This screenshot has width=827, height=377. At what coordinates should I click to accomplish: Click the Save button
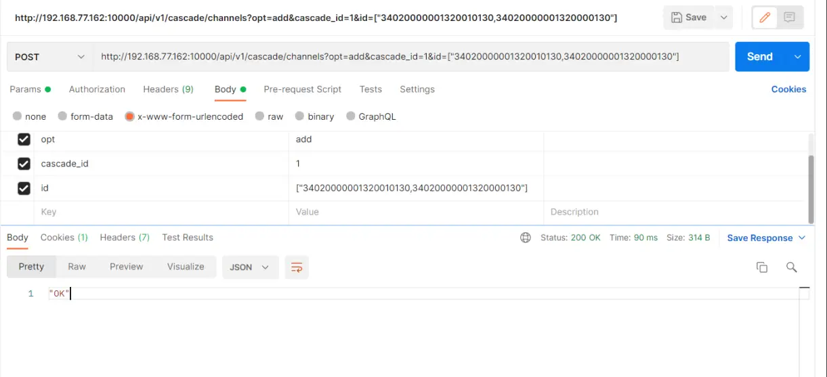click(x=689, y=18)
